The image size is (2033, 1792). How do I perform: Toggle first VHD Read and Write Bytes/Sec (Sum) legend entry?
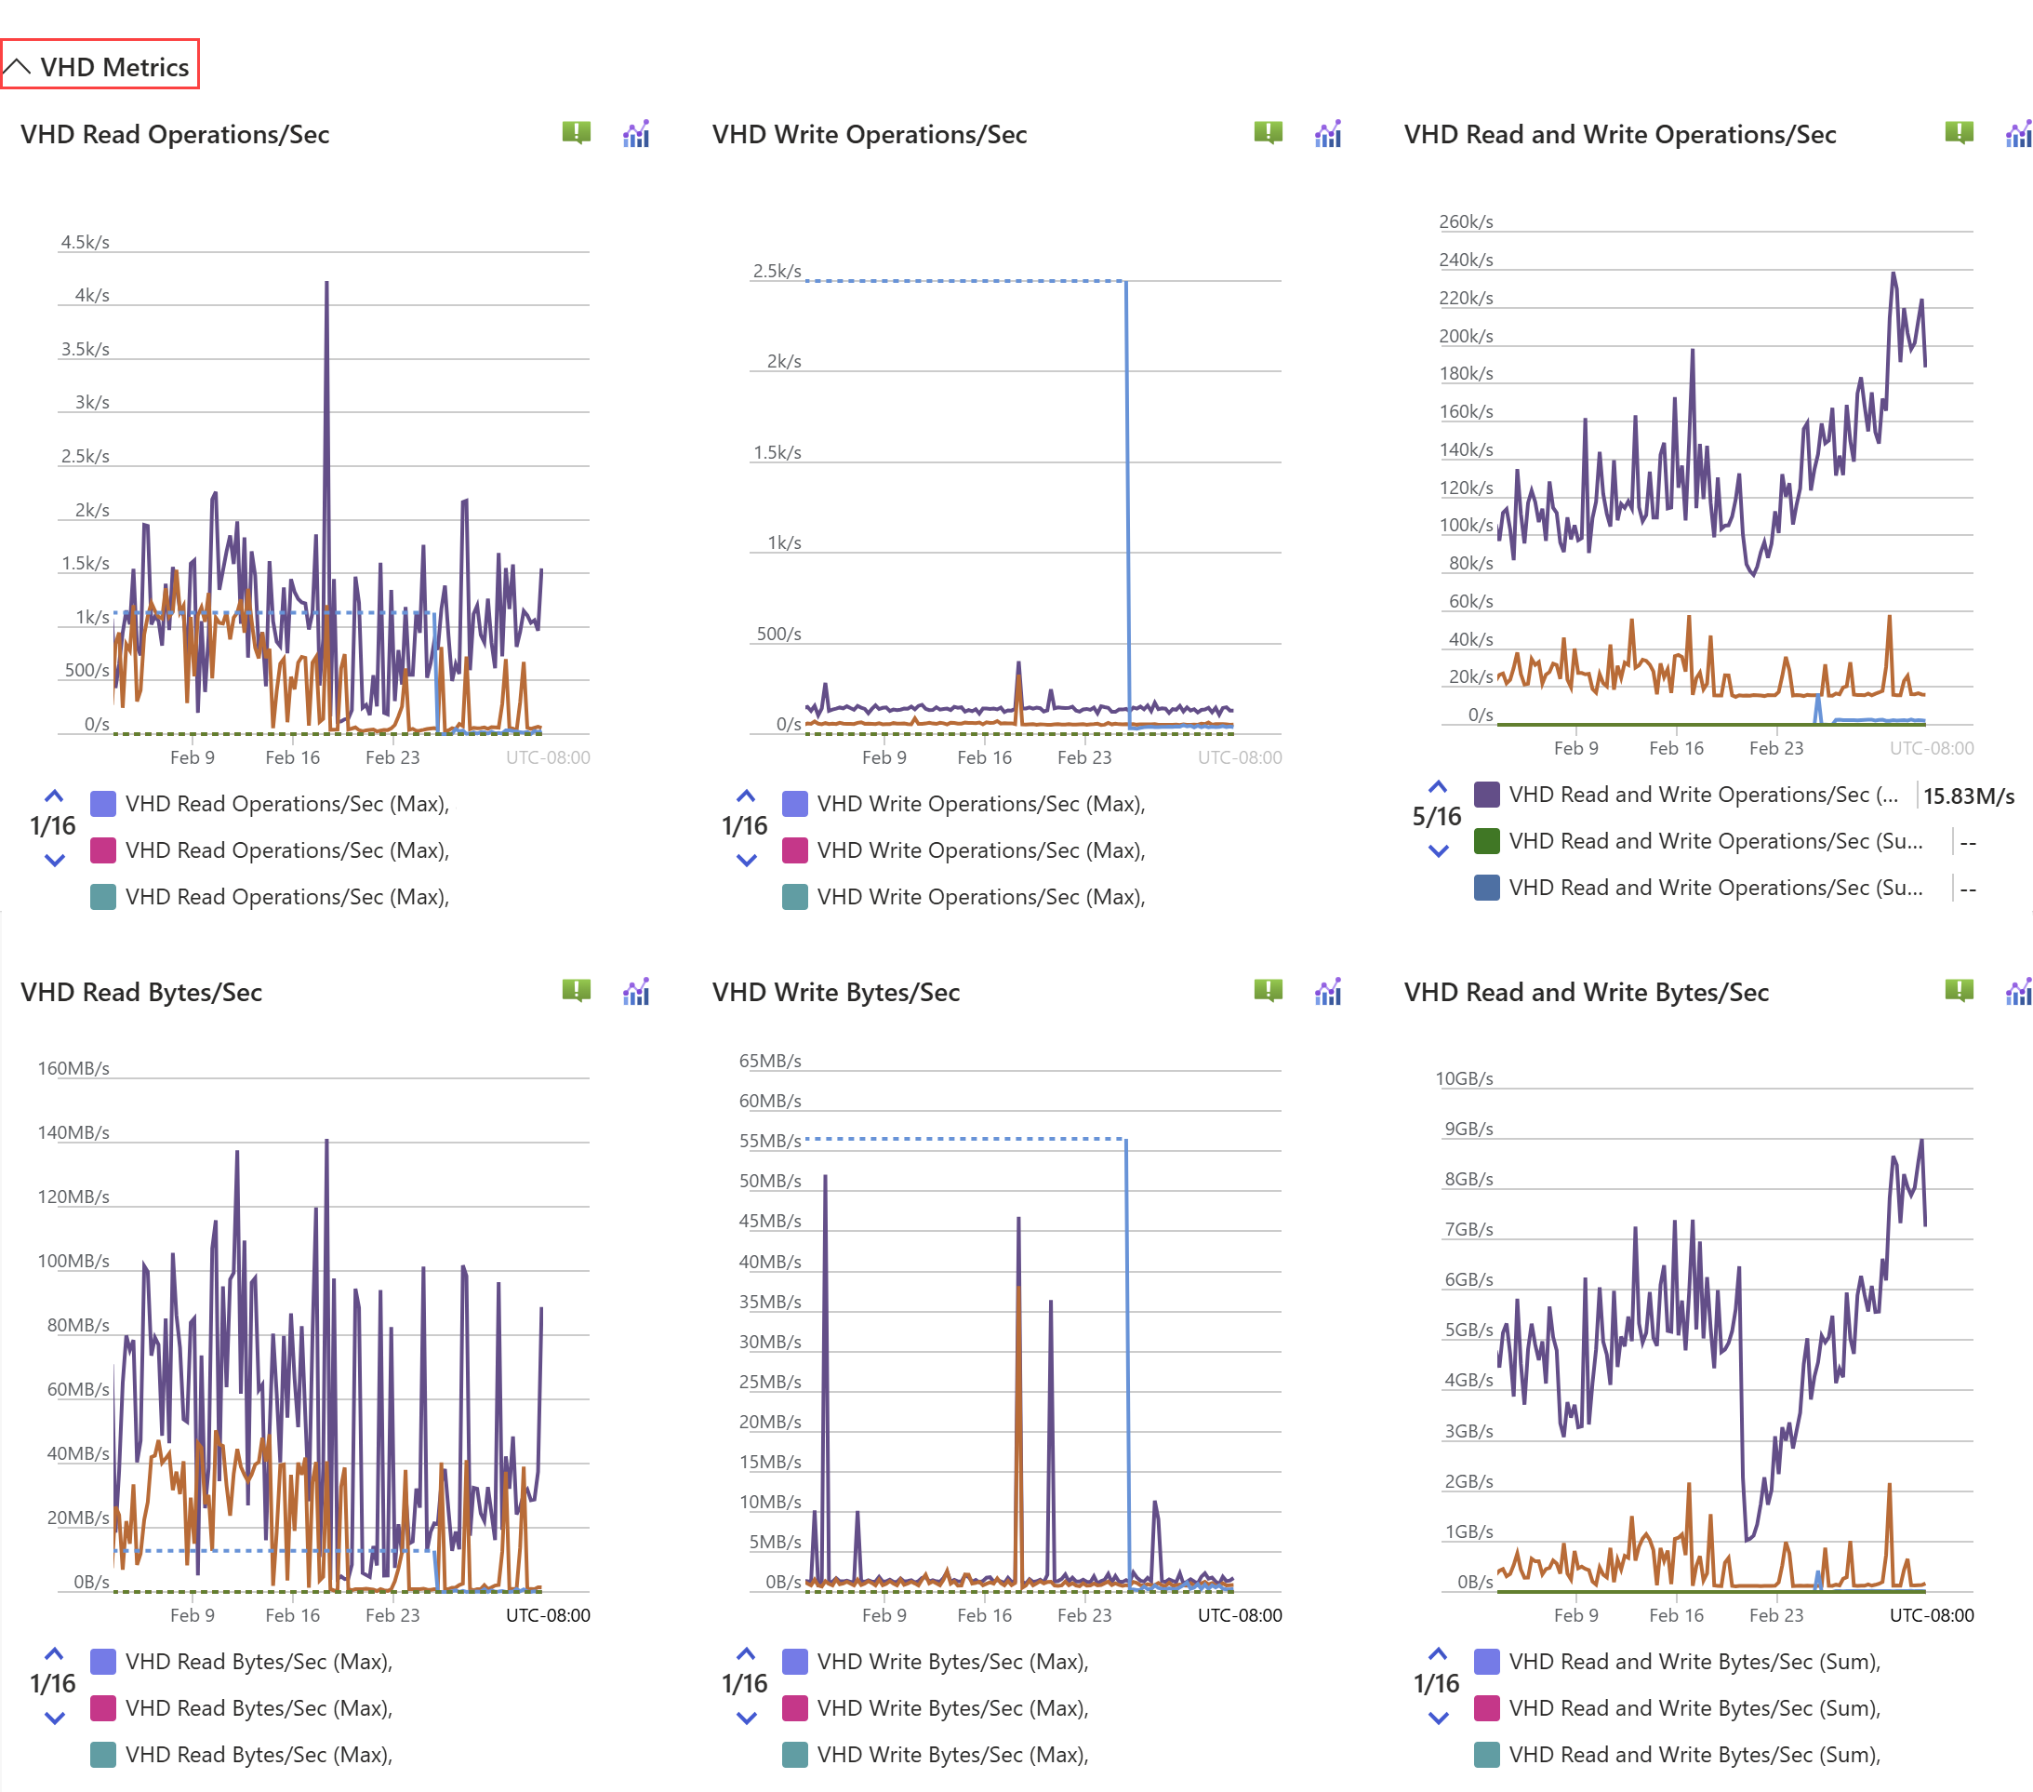coord(1693,1661)
